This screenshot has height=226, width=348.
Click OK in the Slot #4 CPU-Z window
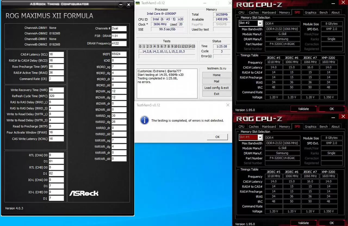point(332,223)
